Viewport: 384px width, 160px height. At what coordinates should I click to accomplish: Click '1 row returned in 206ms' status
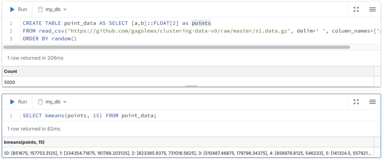35,58
